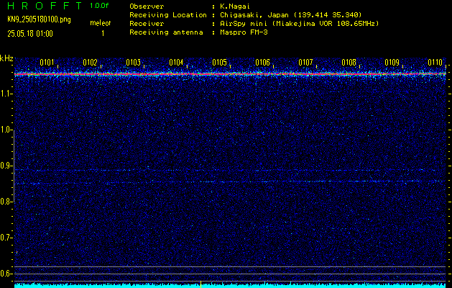This screenshot has height=288, width=452.
Task: Click the 0103 time marker
Action: (133, 63)
